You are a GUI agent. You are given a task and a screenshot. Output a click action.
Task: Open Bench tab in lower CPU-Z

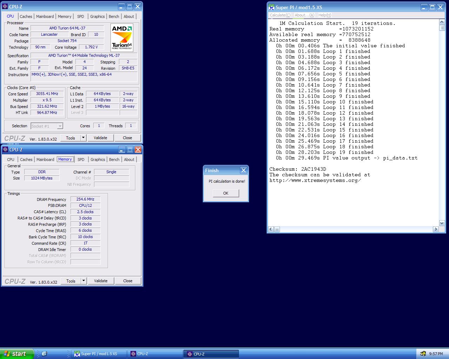click(114, 160)
